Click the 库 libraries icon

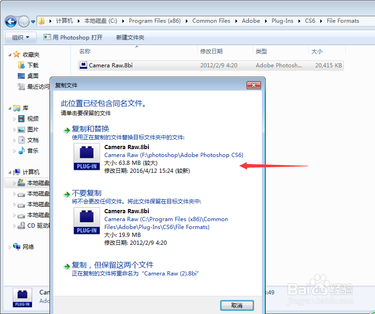click(x=17, y=108)
